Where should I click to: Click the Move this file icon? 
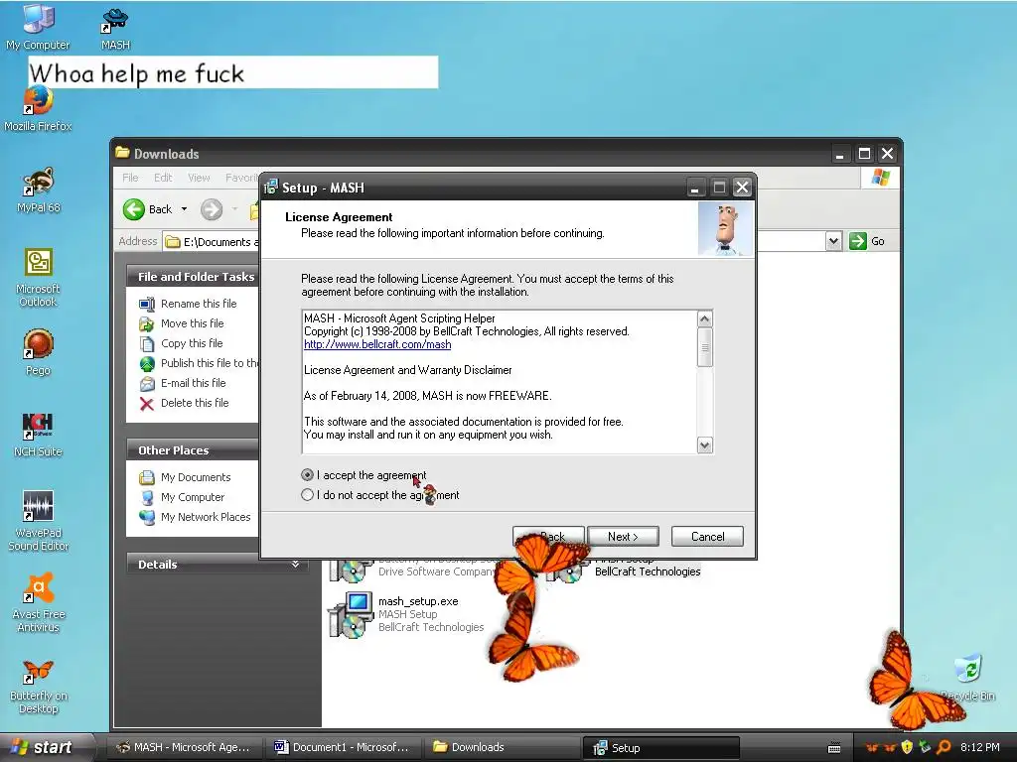[x=147, y=324]
